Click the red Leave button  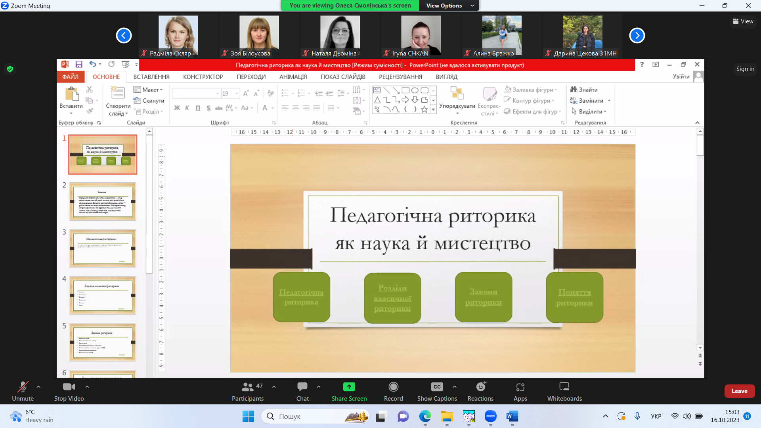point(739,391)
